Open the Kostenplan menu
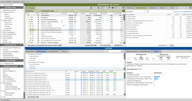 8,2
